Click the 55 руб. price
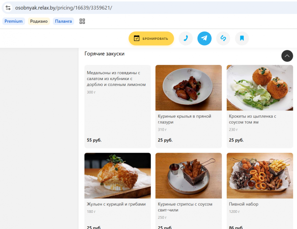 coord(94,140)
